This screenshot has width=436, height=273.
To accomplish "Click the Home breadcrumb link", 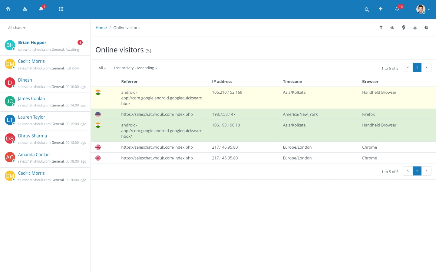I will 101,28.
